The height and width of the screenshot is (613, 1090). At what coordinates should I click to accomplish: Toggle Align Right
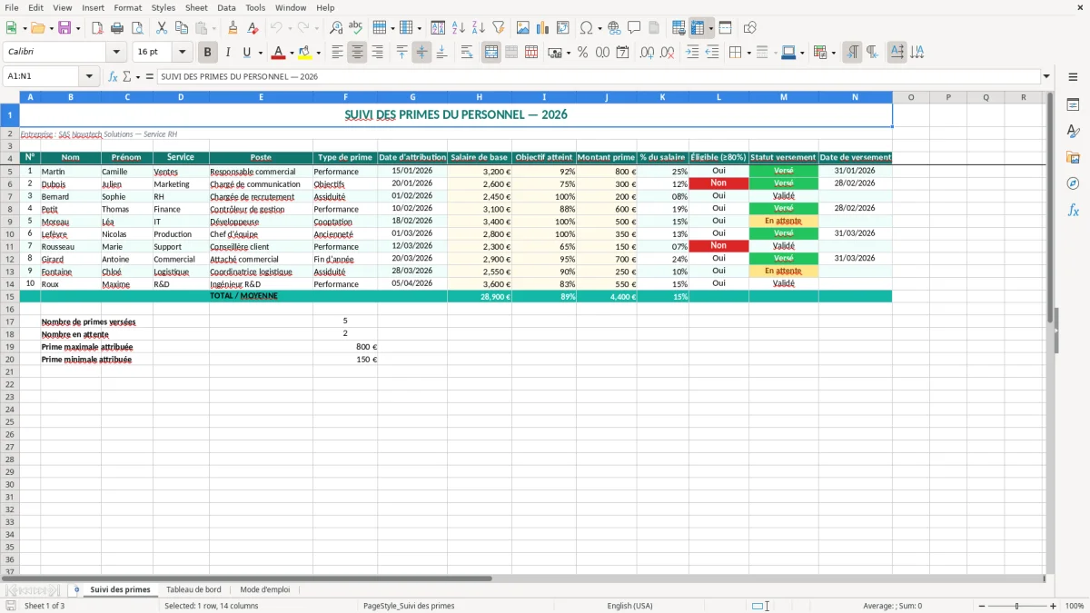pyautogui.click(x=377, y=53)
